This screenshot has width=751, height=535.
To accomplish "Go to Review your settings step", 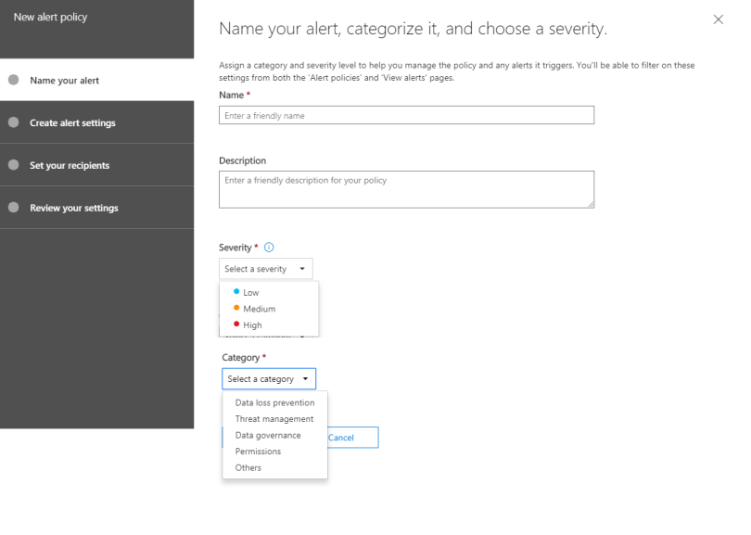I will (x=74, y=209).
